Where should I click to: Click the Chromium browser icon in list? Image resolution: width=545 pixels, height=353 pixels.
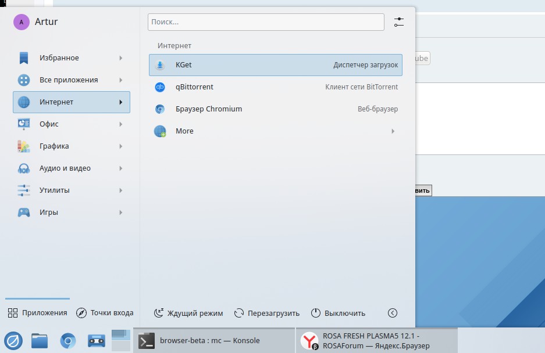pos(160,109)
